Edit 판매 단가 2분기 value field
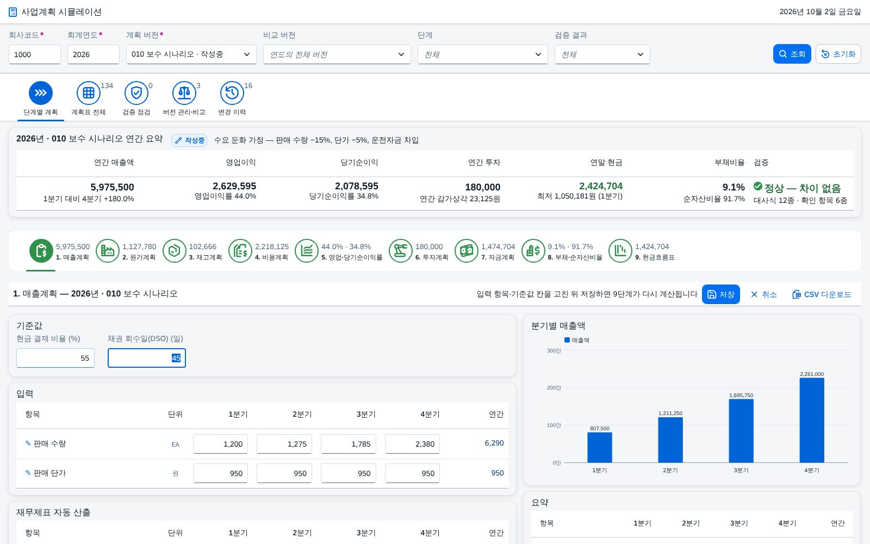 click(284, 473)
